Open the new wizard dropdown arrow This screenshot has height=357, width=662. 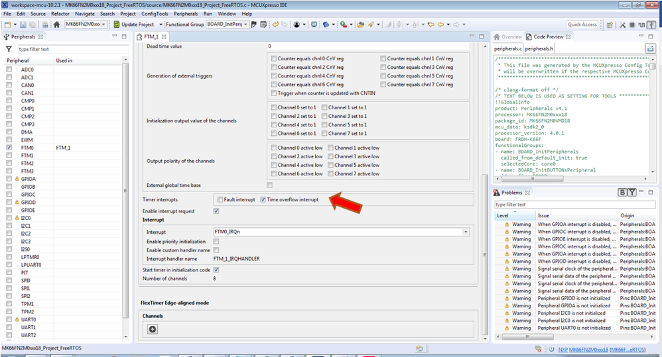15,25
